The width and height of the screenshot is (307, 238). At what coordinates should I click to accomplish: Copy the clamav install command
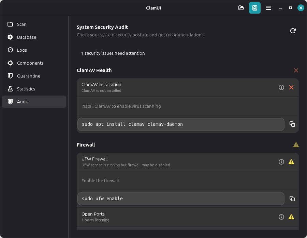292,124
